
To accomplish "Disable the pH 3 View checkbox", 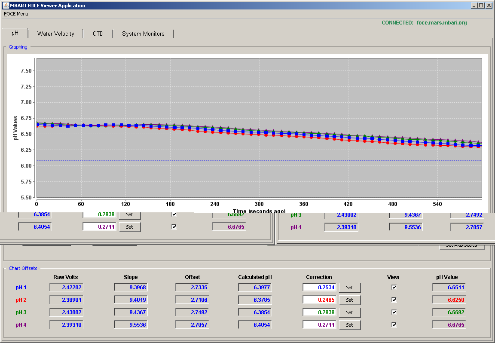I will 394,312.
